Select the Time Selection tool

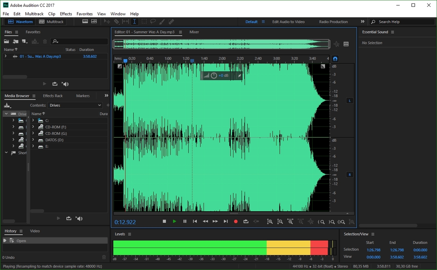[135, 22]
